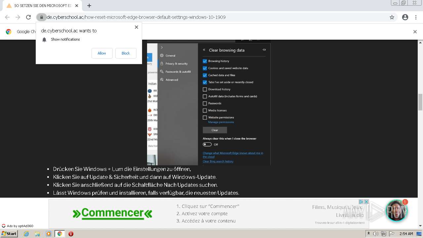The width and height of the screenshot is (423, 238).
Task: Click the 2:54 AM clock
Action: tap(406, 234)
